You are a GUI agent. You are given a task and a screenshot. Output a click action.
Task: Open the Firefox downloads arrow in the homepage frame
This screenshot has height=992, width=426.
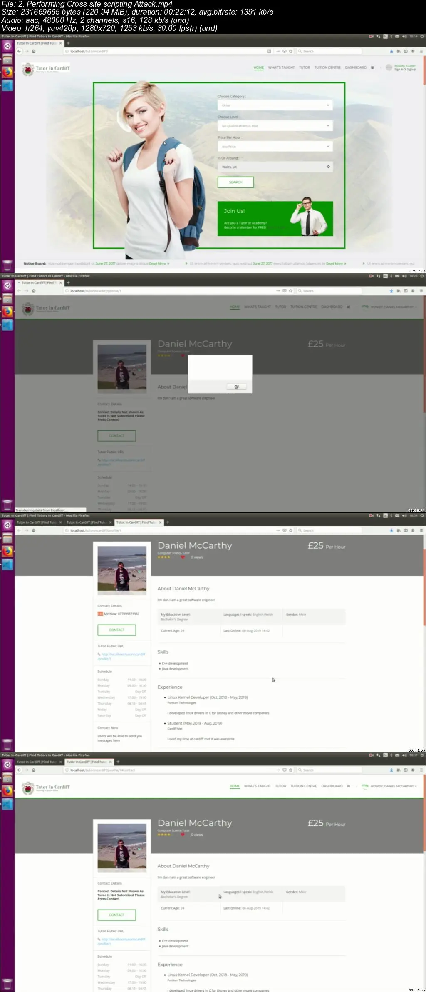(x=391, y=51)
